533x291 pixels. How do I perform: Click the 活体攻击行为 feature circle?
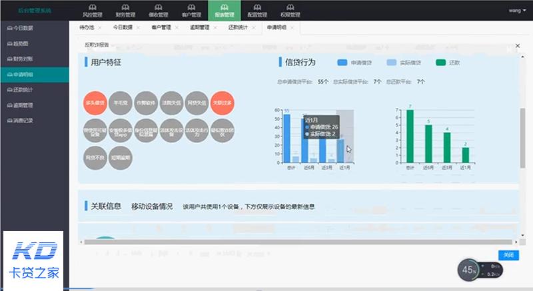(197, 131)
